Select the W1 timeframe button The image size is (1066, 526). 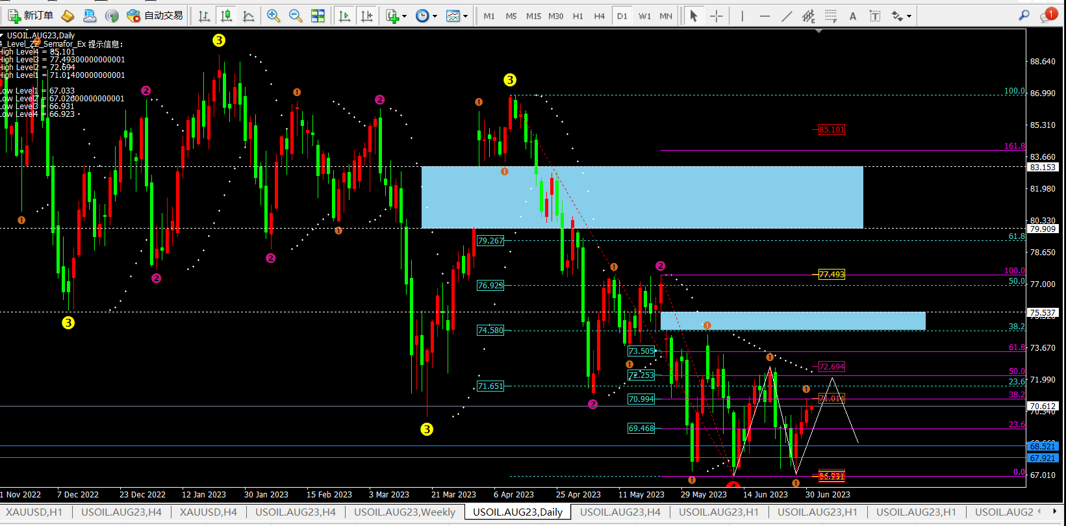click(x=644, y=16)
